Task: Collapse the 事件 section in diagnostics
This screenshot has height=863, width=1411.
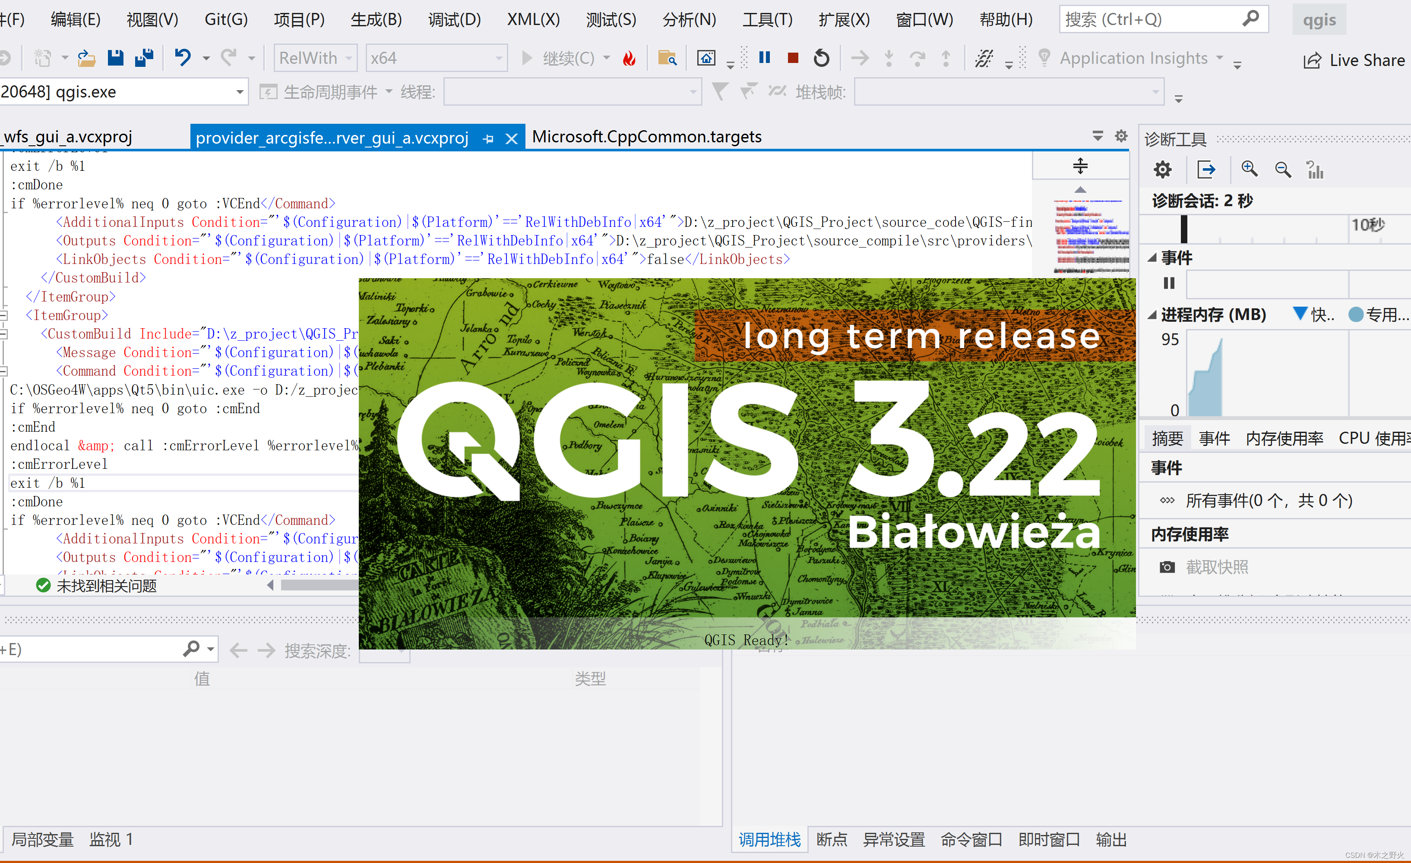Action: (1152, 257)
